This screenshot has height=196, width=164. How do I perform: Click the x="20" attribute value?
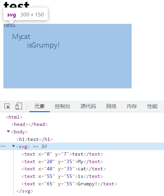pos(50,161)
